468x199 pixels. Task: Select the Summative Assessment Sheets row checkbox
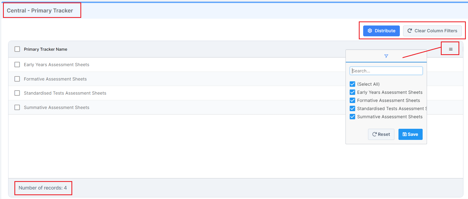pyautogui.click(x=17, y=107)
